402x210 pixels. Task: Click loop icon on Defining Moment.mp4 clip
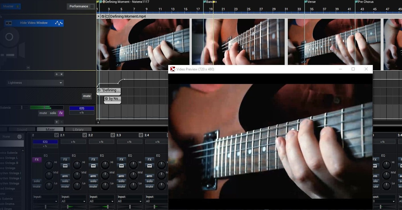click(x=107, y=16)
